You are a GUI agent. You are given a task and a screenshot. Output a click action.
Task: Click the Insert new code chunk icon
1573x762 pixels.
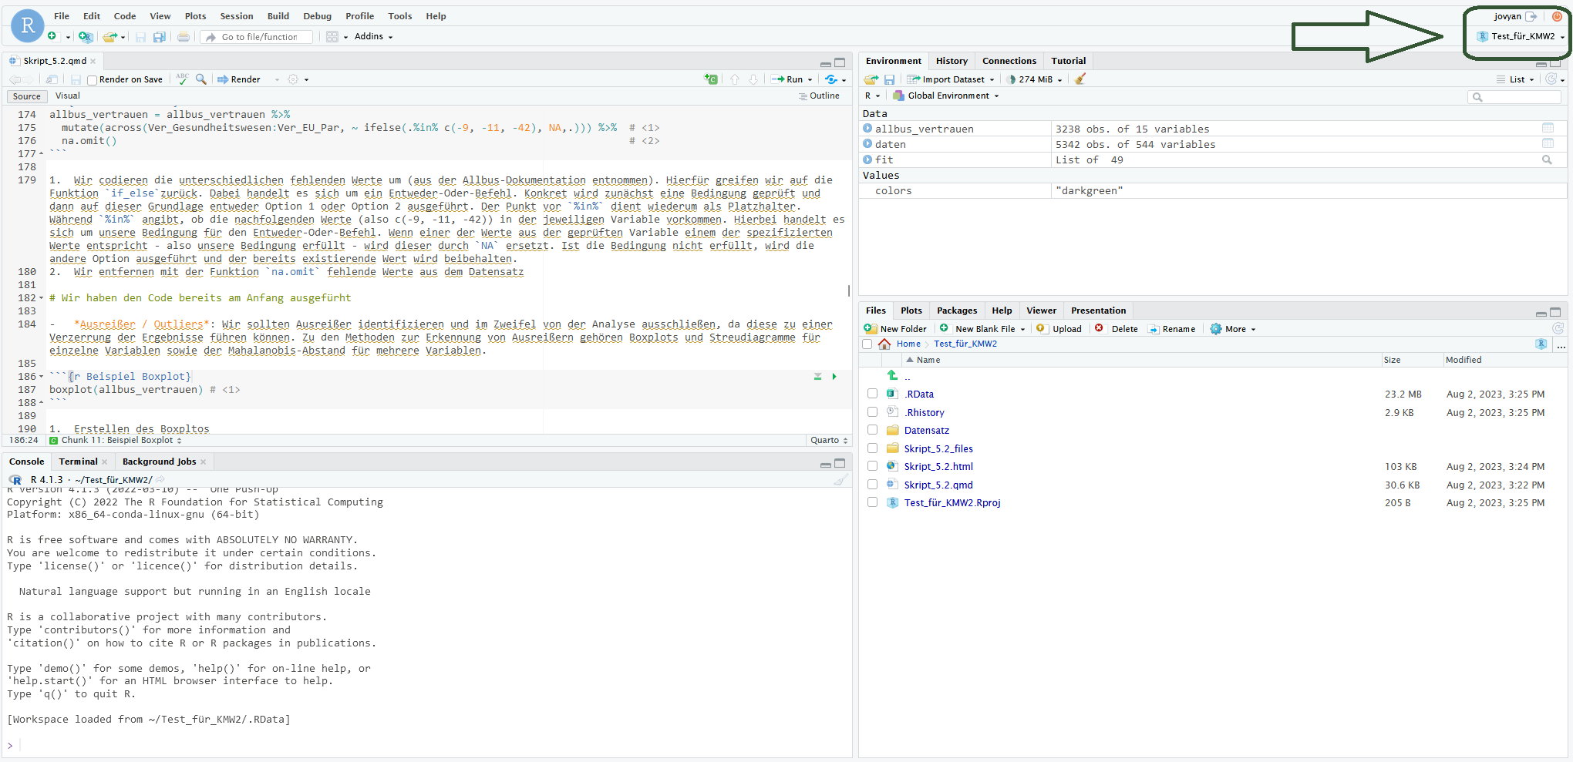point(711,79)
